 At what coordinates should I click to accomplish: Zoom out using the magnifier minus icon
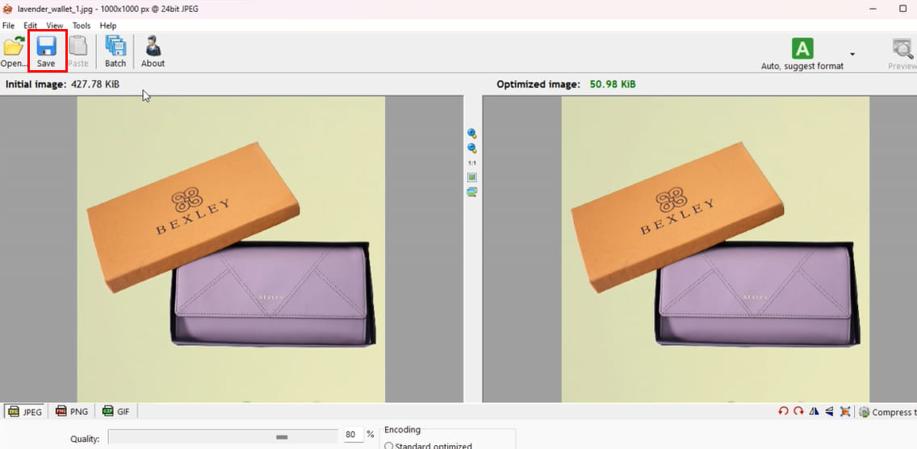472,148
